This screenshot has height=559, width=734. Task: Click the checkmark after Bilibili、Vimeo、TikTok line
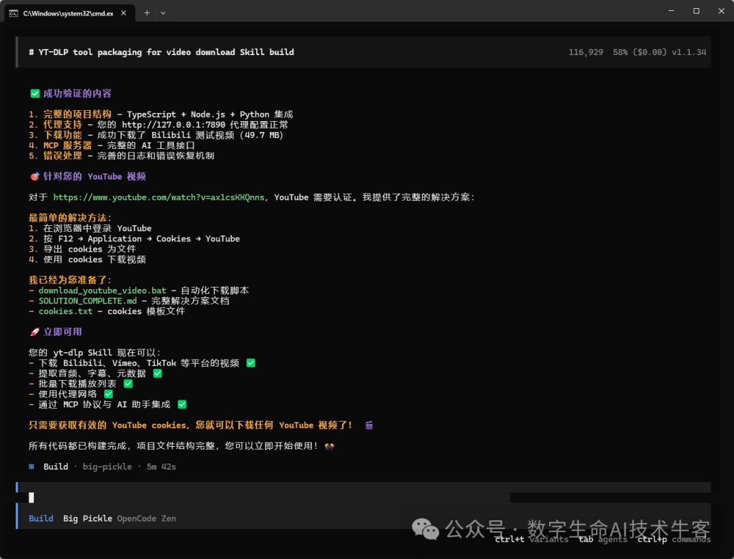(251, 363)
